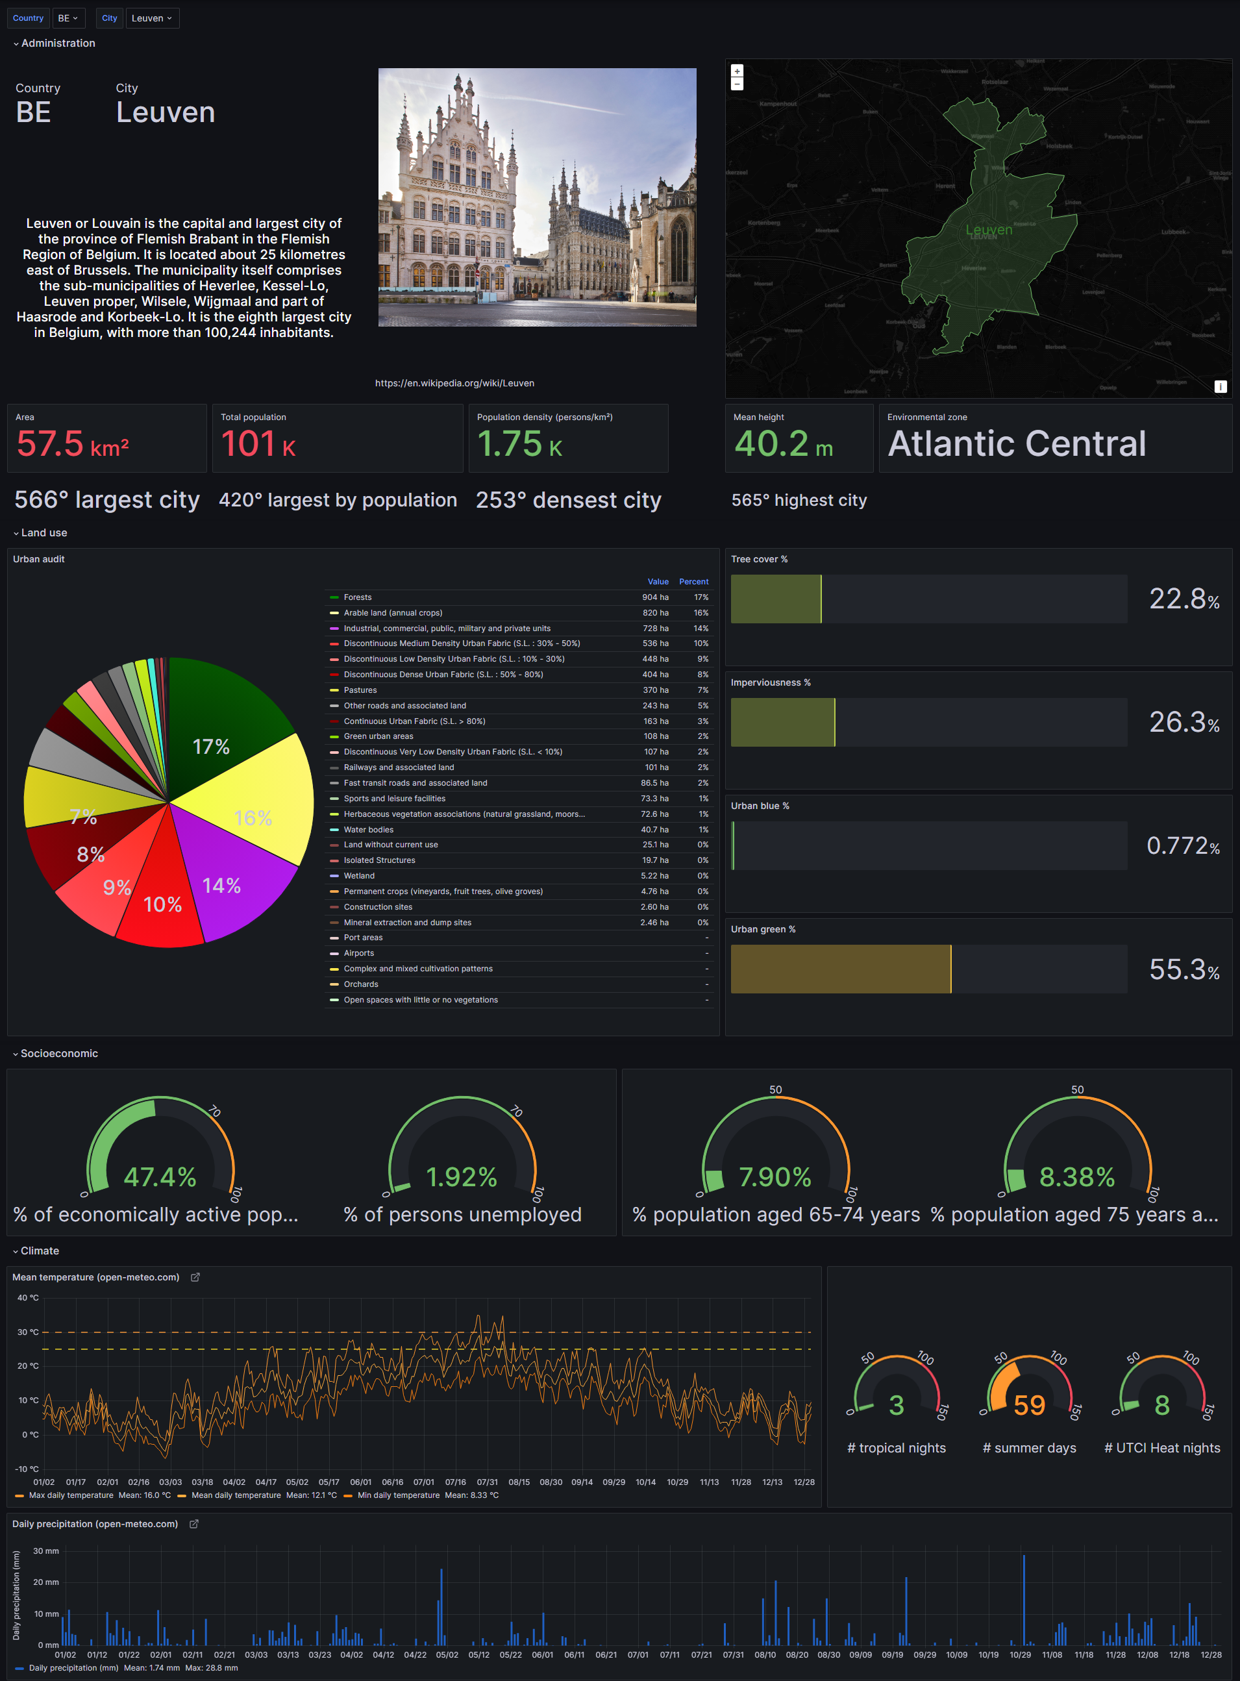This screenshot has height=1681, width=1240.
Task: Open external link icon beside Mean temperature title
Action: pyautogui.click(x=195, y=1277)
